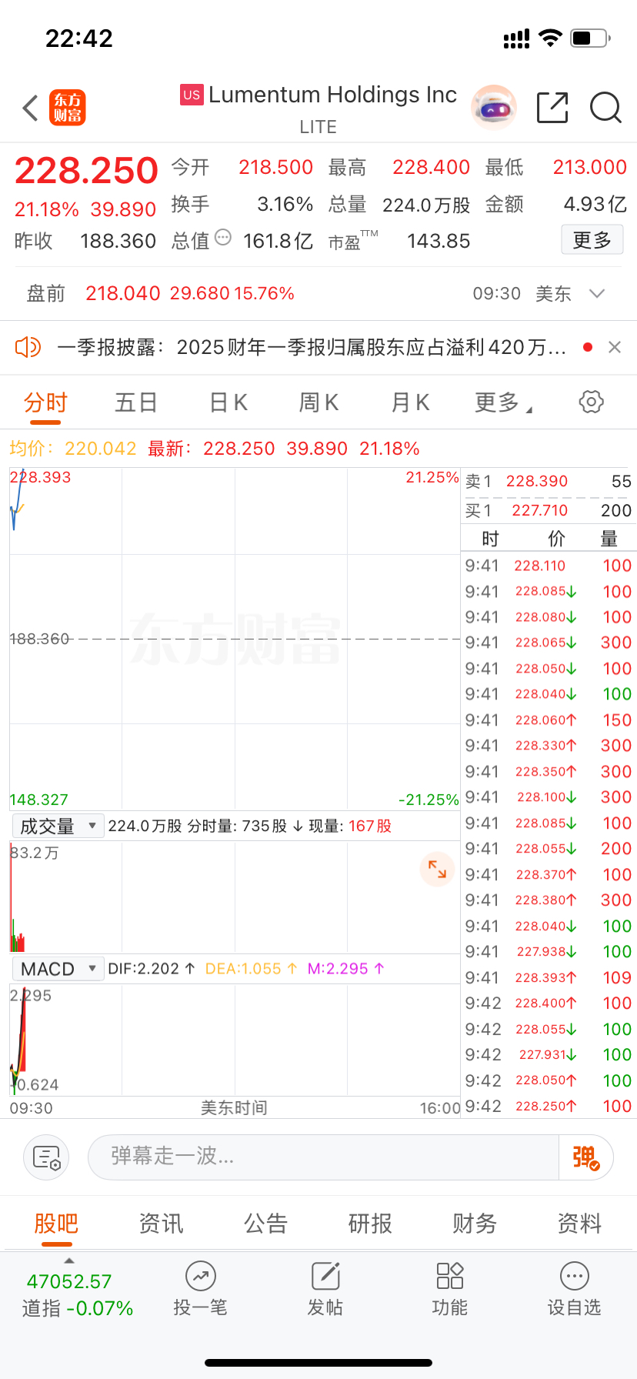Image resolution: width=637 pixels, height=1379 pixels.
Task: Tap the 金额 4.93亿 value
Action: tap(595, 204)
